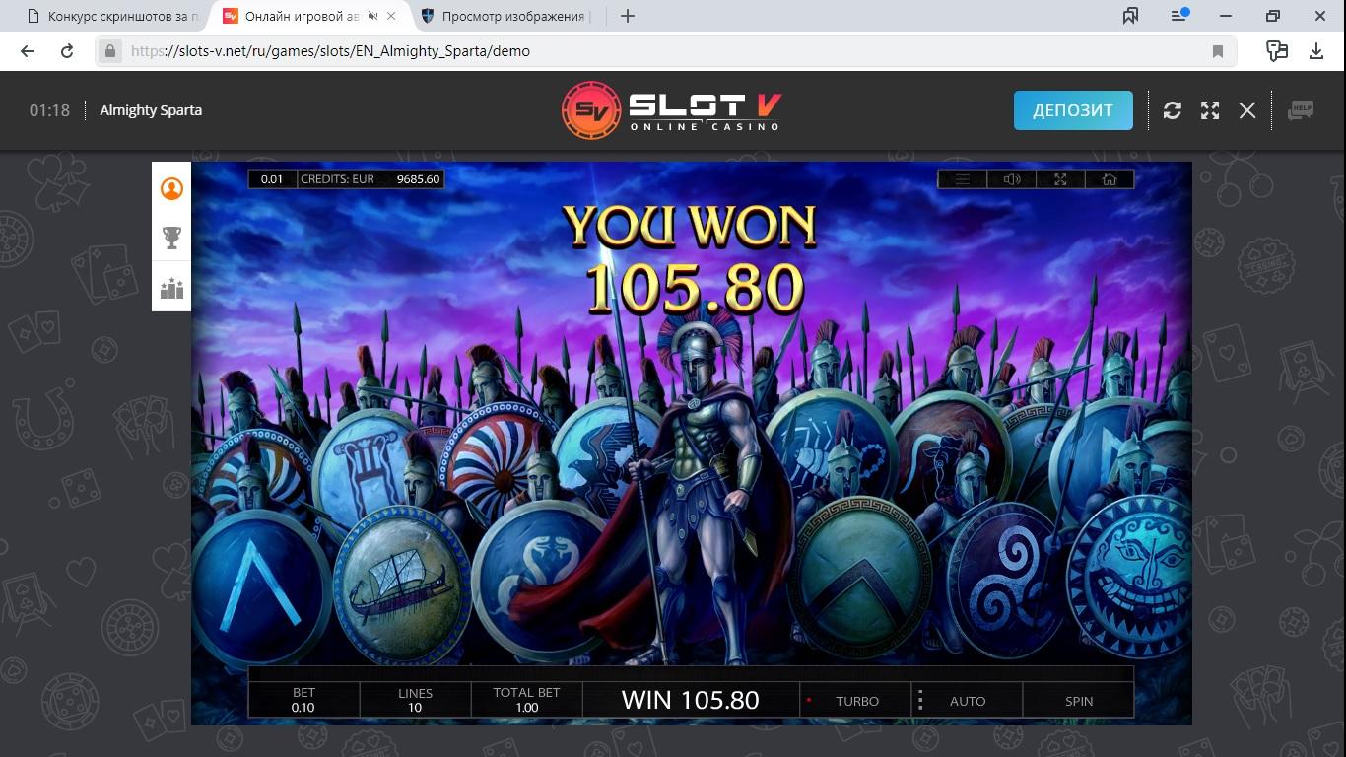Switch to Просмотр изображения browser tab
Screen dimensions: 1346x757
(x=505, y=16)
